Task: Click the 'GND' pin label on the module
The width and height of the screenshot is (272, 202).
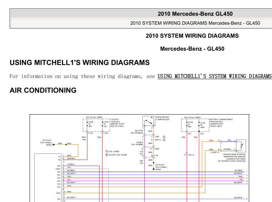Action: [58, 193]
